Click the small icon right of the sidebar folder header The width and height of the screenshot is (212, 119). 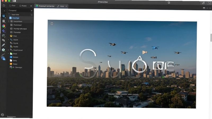tap(32, 15)
